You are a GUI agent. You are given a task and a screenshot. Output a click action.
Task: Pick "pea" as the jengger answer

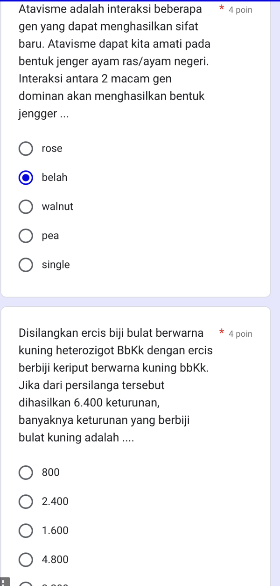tap(26, 235)
